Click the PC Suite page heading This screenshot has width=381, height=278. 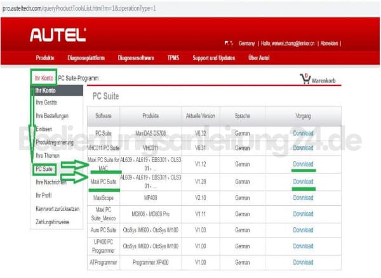tap(105, 96)
